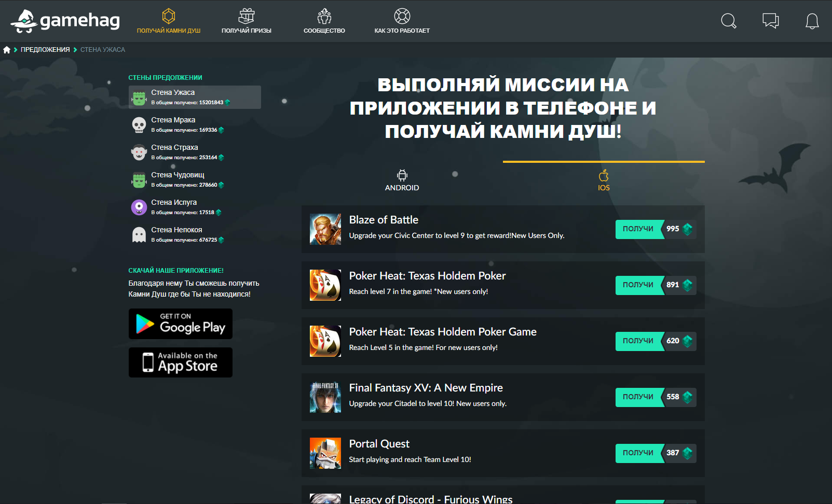Click the skull icon for Стена Мрака

(x=139, y=125)
